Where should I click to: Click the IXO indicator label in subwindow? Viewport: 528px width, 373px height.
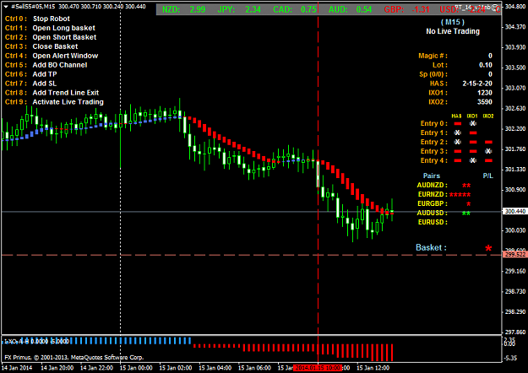[36, 342]
